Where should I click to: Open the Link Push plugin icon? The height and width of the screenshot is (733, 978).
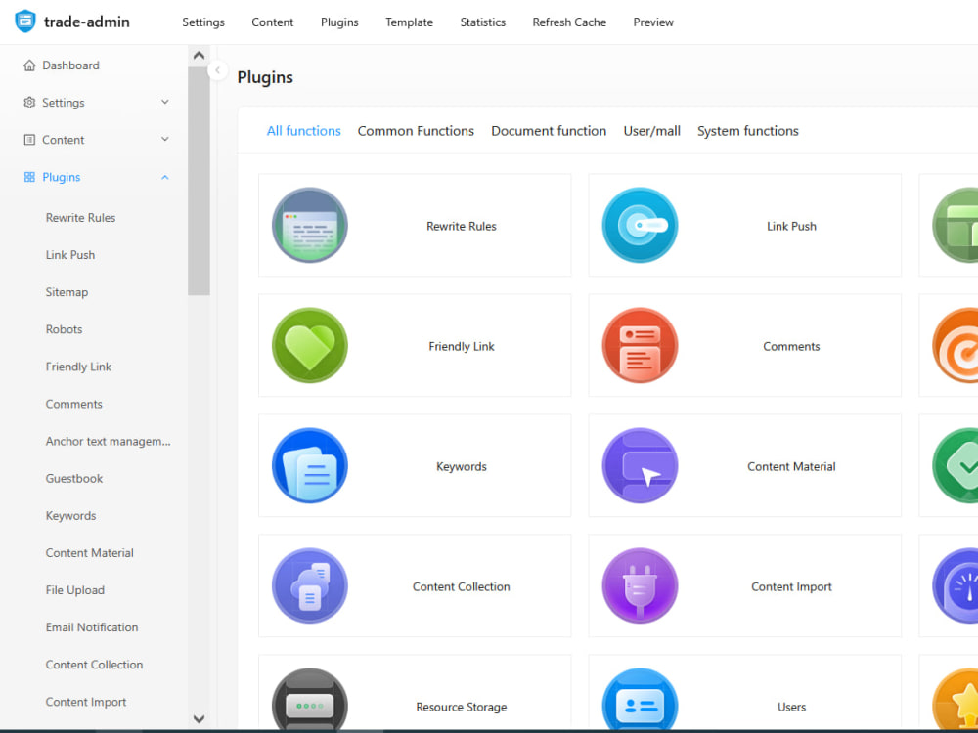click(x=640, y=226)
